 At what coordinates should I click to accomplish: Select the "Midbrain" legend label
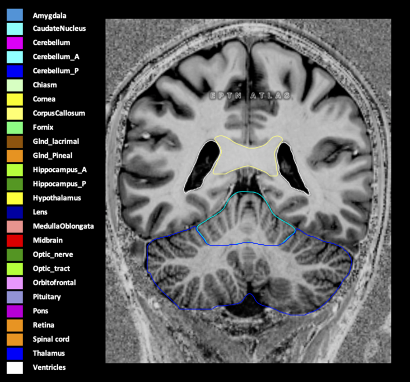(x=48, y=240)
